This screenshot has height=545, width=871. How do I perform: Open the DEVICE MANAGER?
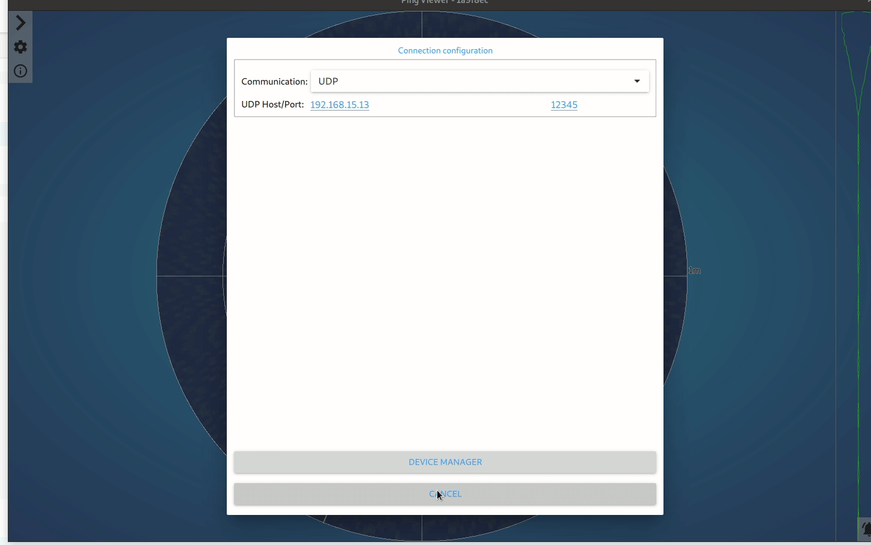click(x=445, y=462)
